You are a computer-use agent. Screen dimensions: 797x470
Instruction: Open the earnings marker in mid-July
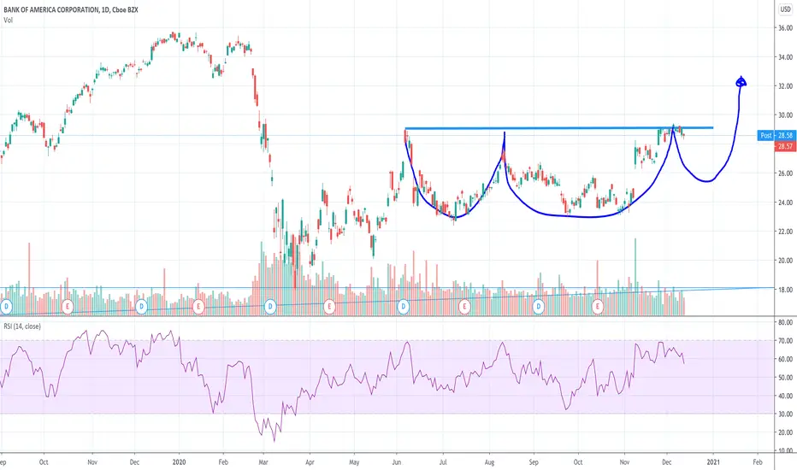[463, 307]
